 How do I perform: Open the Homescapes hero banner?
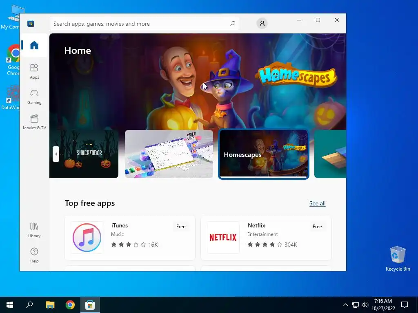click(198, 81)
